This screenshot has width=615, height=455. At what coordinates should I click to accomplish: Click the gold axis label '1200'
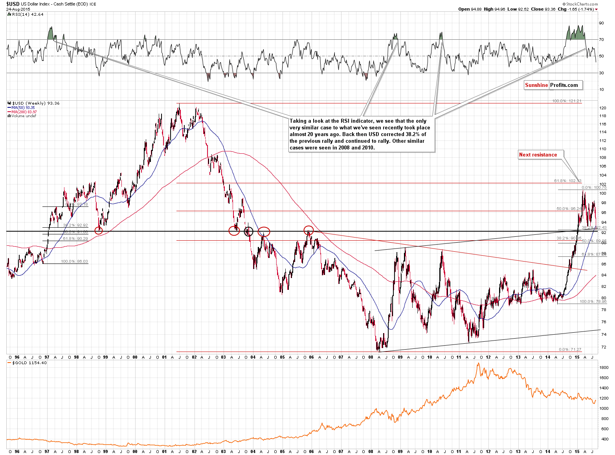click(604, 398)
